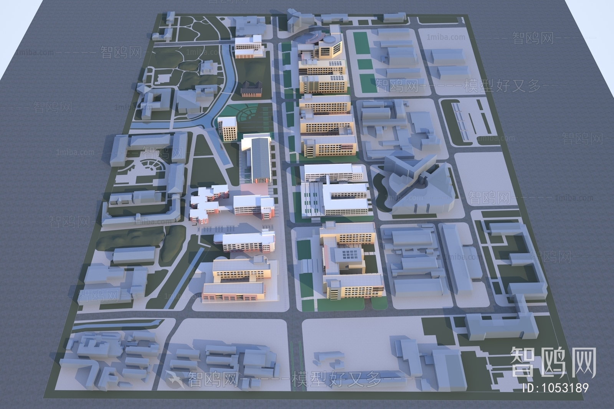Click the ID:1053189 text

tap(556, 388)
